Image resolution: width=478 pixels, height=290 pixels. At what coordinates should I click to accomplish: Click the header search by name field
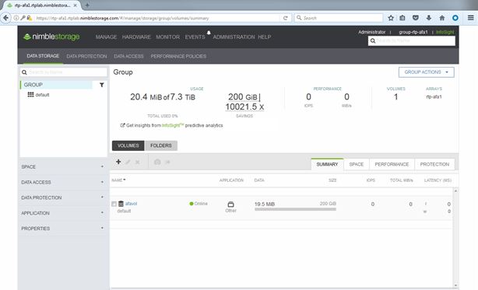pyautogui.click(x=412, y=40)
